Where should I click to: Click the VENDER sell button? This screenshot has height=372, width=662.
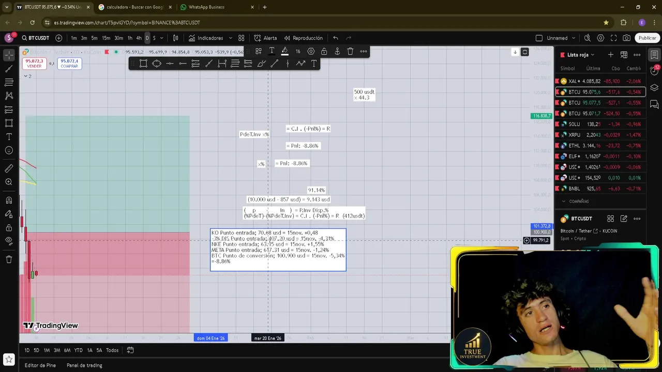(x=34, y=64)
